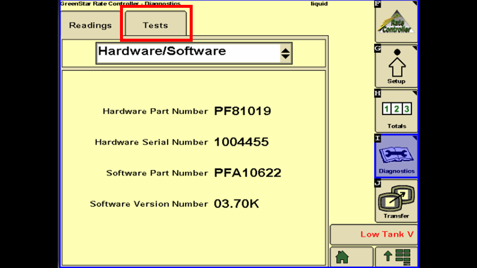This screenshot has width=477, height=268.
Task: Select hardware part number PF81019
Action: (x=243, y=111)
